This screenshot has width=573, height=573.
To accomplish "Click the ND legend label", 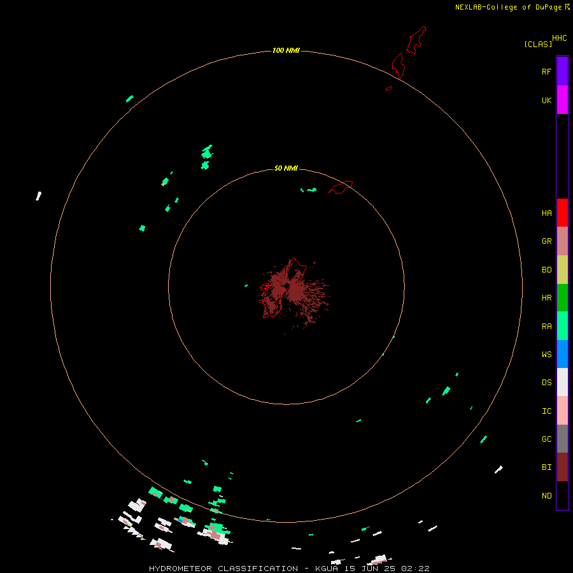I will [546, 496].
